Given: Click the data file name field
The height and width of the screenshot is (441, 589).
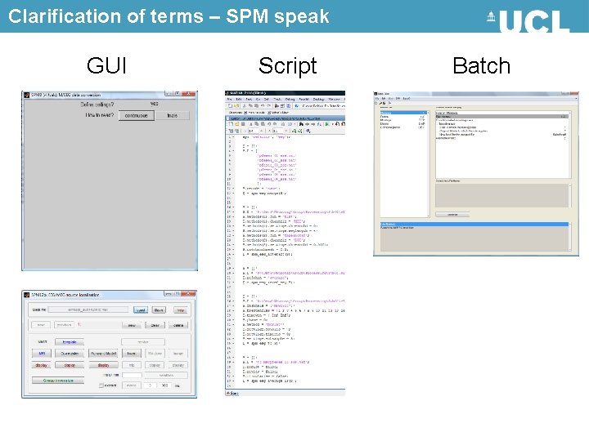Looking at the screenshot, I should pyautogui.click(x=88, y=310).
